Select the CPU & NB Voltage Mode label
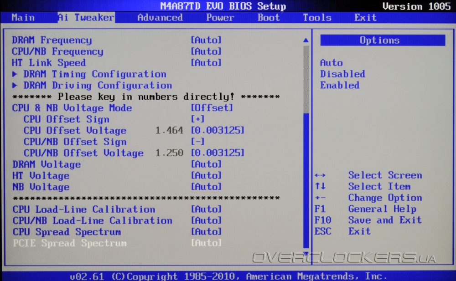 point(72,108)
